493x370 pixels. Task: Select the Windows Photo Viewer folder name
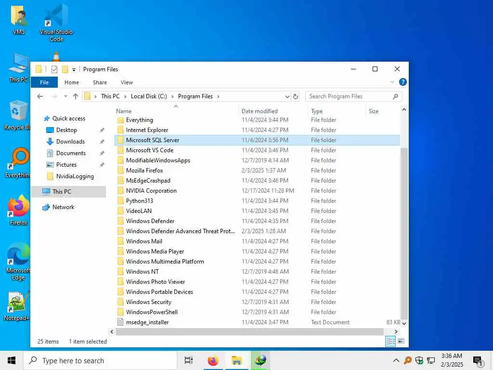(x=156, y=281)
